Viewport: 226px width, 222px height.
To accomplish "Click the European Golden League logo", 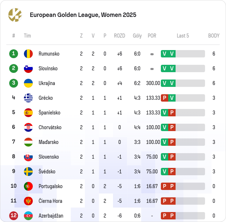I will (15, 15).
